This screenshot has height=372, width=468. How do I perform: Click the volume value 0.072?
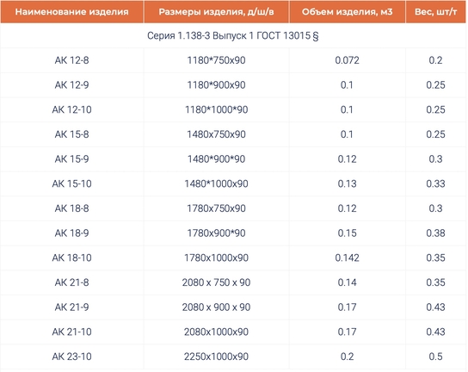click(x=347, y=60)
